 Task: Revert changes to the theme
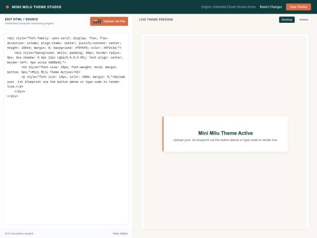tap(271, 7)
